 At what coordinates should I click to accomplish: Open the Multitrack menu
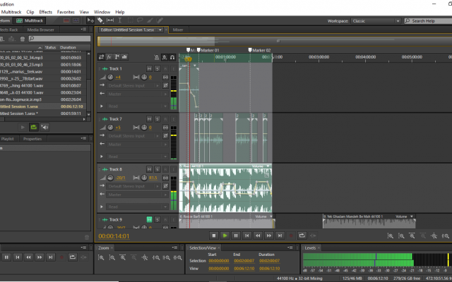pos(11,12)
